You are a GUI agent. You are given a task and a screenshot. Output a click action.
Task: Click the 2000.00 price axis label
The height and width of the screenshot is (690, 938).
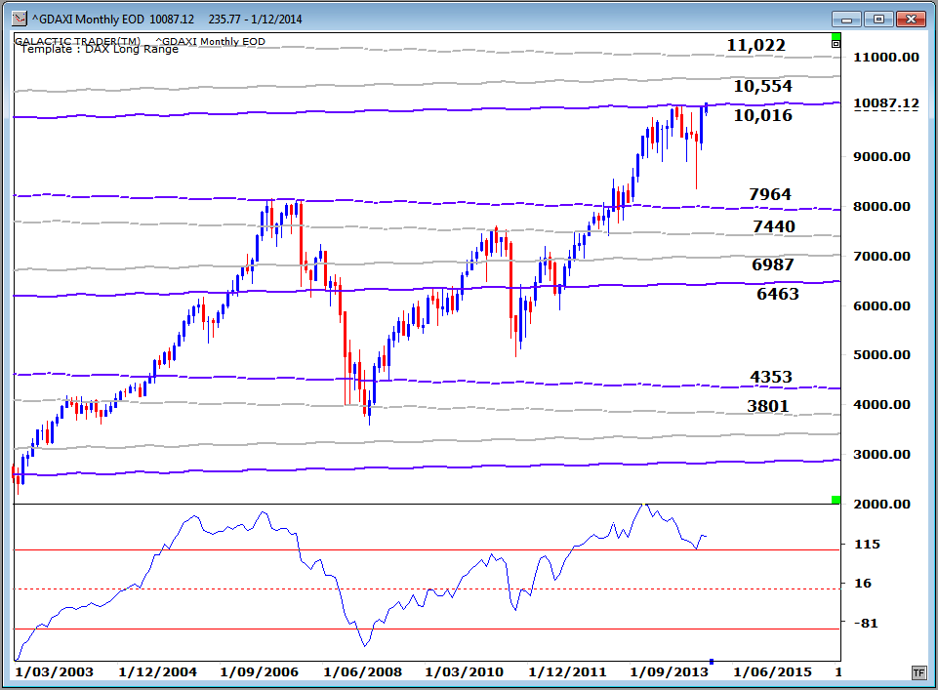coord(881,504)
